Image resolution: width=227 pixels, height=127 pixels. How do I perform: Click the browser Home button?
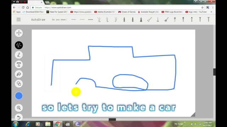tap(28, 7)
